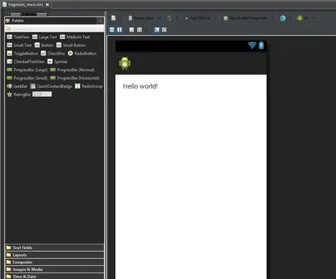Select the Small Button palette widget
Viewport: 336px width, 279px height.
coord(71,45)
